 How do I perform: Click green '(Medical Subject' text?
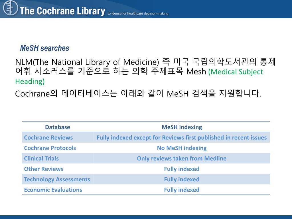pos(236,72)
